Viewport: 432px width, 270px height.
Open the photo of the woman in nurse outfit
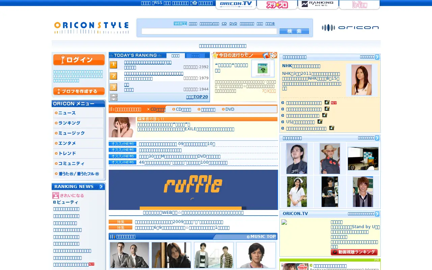point(297,192)
